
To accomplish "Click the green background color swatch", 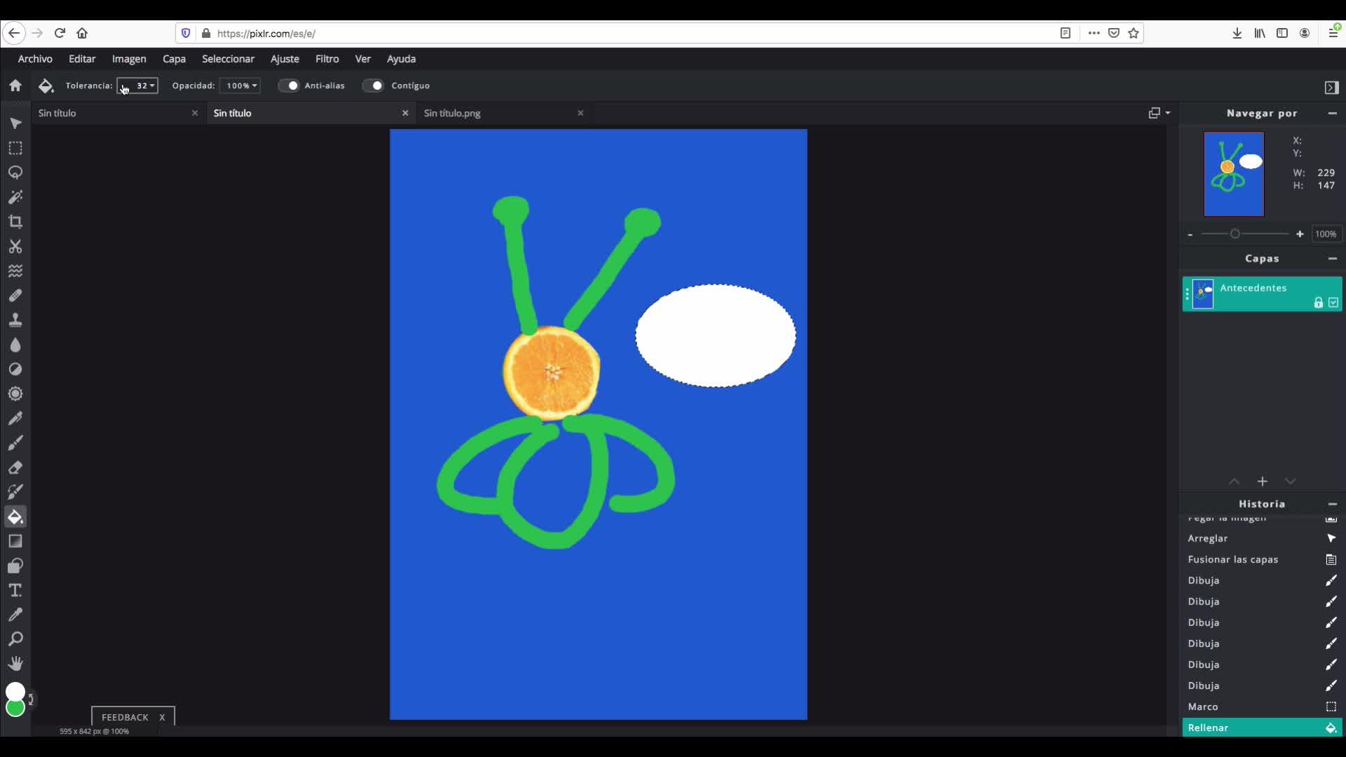I will pos(15,709).
